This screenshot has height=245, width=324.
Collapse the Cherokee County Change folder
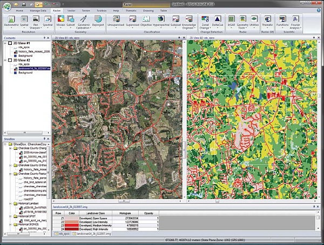(10, 148)
